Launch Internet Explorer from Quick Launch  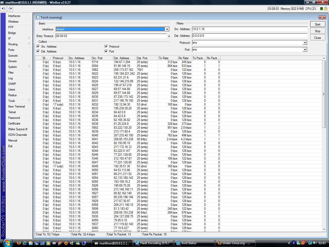[25, 243]
